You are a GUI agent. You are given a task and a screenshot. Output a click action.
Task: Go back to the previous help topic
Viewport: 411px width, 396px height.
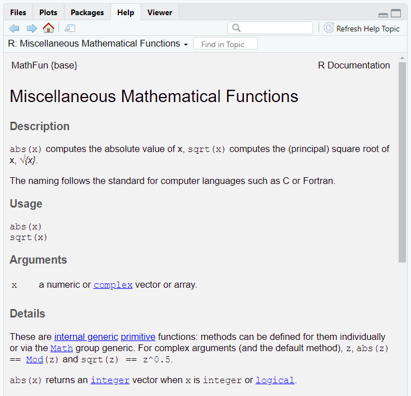pyautogui.click(x=15, y=28)
